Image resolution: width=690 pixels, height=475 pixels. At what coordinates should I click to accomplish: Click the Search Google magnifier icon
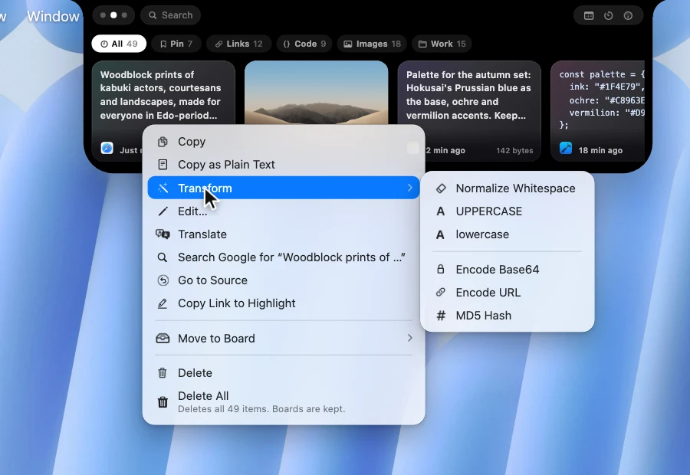pos(163,257)
